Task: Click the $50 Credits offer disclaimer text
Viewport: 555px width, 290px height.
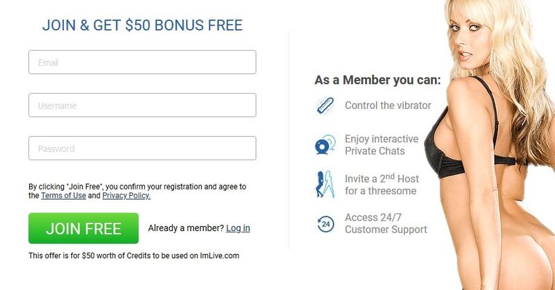Action: coord(134,255)
